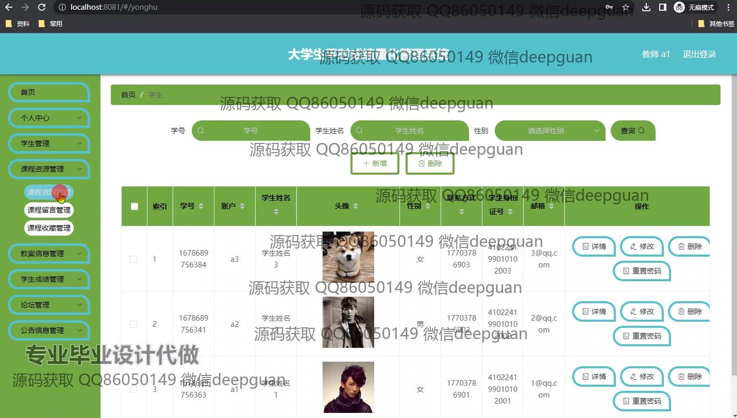Click inside the 学生姓名 input field
The height and width of the screenshot is (418, 737).
(x=409, y=131)
